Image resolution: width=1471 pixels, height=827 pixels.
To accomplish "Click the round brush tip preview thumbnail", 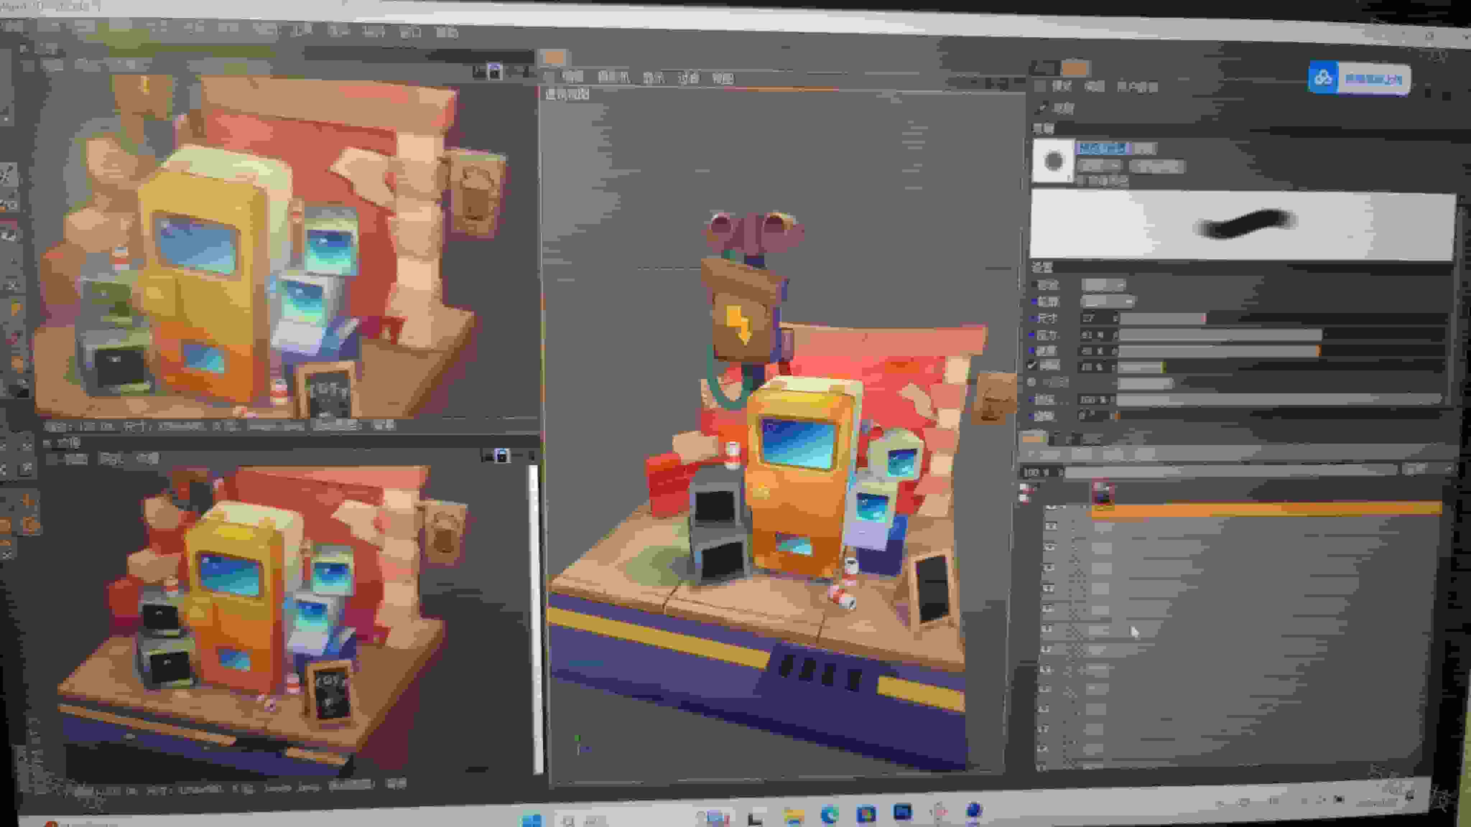I will pyautogui.click(x=1054, y=161).
